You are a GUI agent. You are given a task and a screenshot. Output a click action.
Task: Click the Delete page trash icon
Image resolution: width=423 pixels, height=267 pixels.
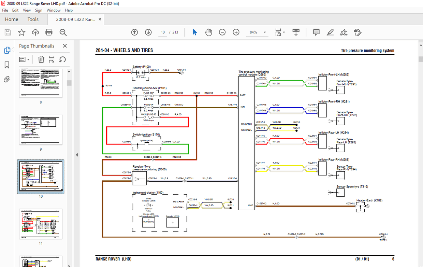tap(41, 59)
